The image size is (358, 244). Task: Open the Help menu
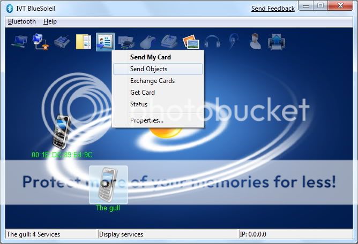50,21
